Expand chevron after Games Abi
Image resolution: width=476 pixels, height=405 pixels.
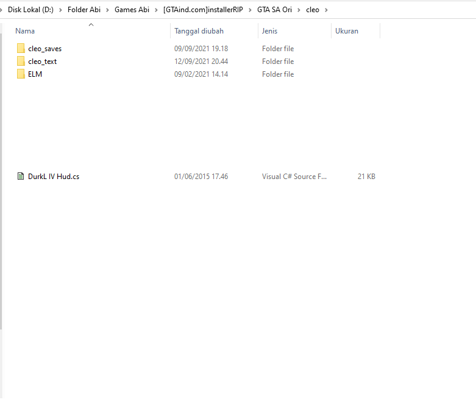click(x=156, y=10)
